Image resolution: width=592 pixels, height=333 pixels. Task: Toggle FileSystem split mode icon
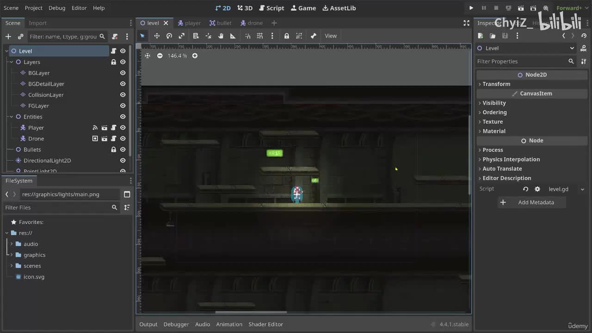tap(127, 194)
